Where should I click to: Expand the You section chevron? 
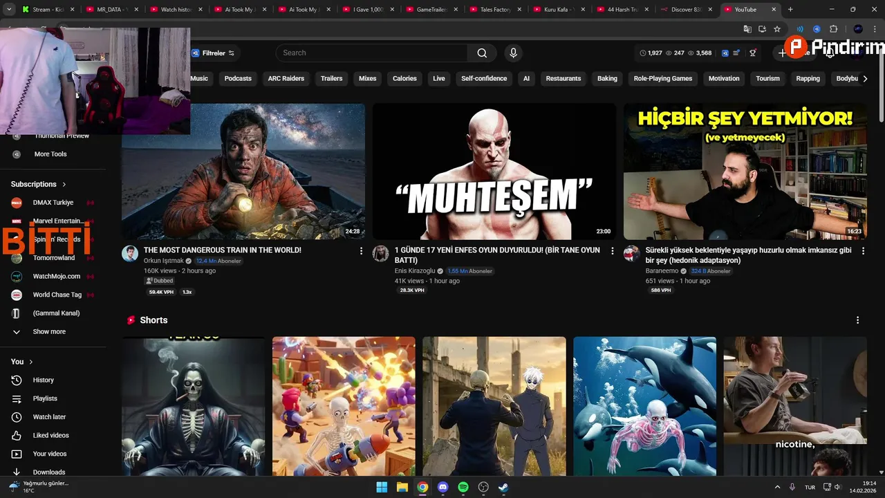(31, 362)
